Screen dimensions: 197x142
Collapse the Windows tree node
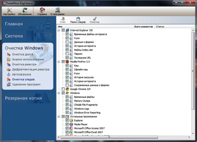[59, 93]
